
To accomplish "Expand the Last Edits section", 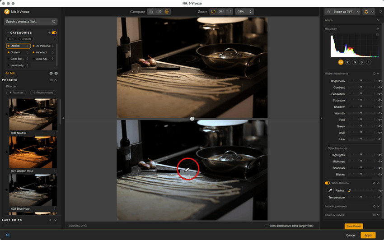I will point(56,220).
